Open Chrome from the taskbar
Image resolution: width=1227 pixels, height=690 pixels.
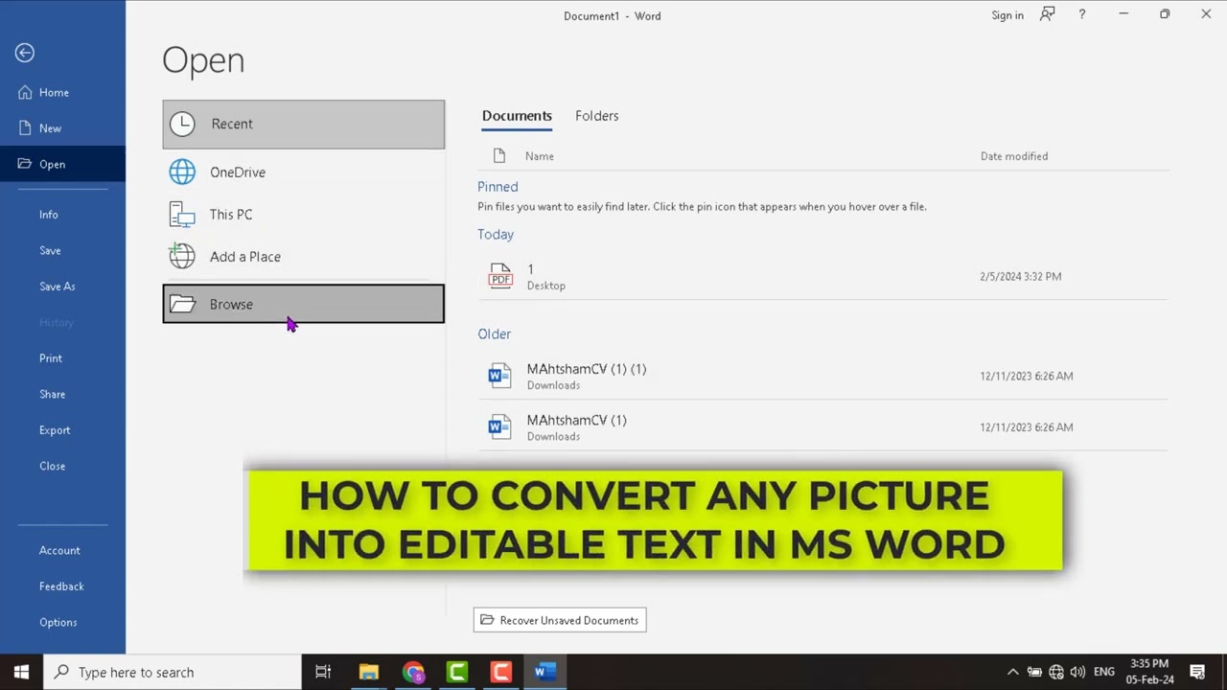(x=413, y=672)
